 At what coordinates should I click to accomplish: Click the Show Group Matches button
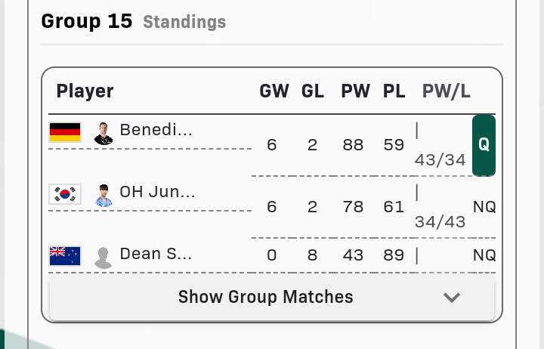click(x=266, y=298)
